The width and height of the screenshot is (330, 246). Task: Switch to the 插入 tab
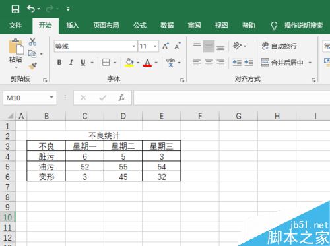73,26
